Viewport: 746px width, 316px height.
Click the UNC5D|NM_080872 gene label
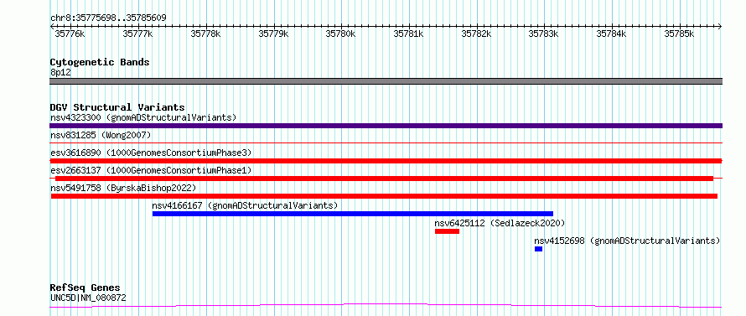coord(88,298)
